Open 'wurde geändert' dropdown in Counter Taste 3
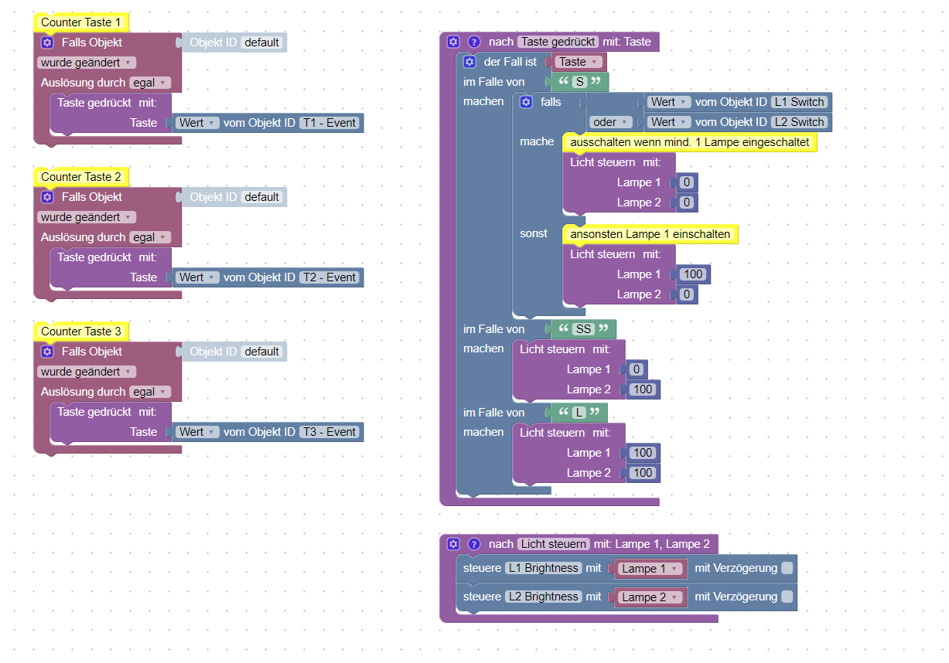Image resolution: width=949 pixels, height=663 pixels. click(x=87, y=372)
